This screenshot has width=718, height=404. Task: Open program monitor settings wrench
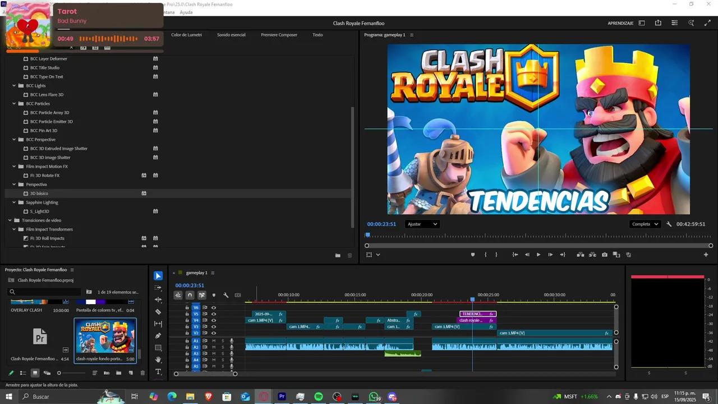(669, 224)
